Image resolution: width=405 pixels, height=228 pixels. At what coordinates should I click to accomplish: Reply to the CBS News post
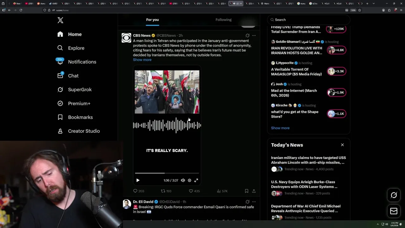click(139, 191)
